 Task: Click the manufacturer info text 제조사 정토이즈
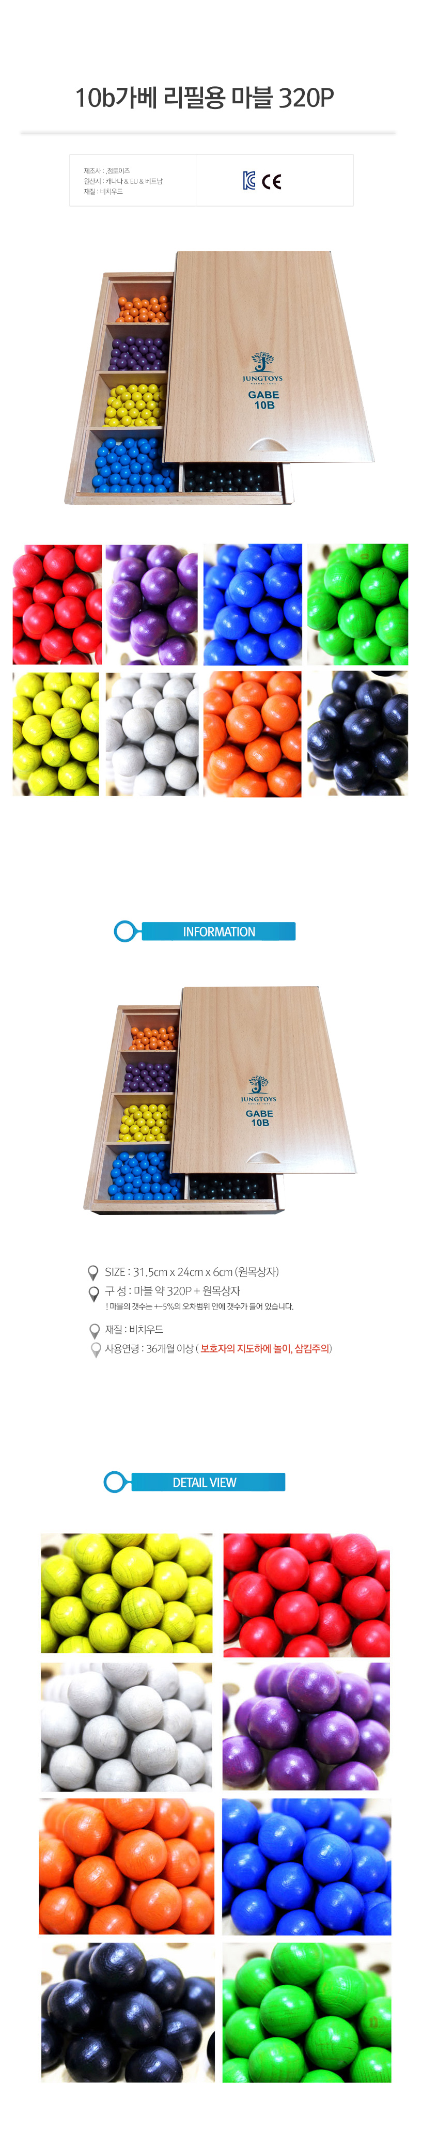pyautogui.click(x=107, y=170)
